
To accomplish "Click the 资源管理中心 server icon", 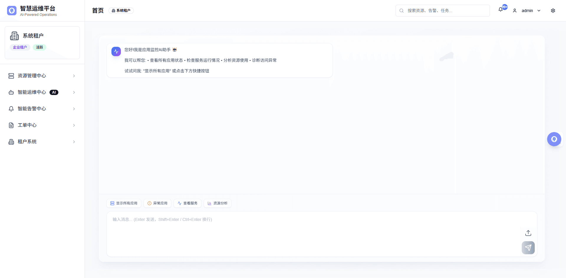I will pos(11,76).
